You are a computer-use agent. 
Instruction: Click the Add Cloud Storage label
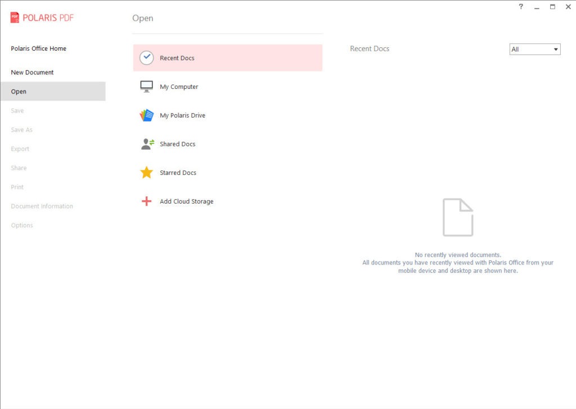coord(187,201)
